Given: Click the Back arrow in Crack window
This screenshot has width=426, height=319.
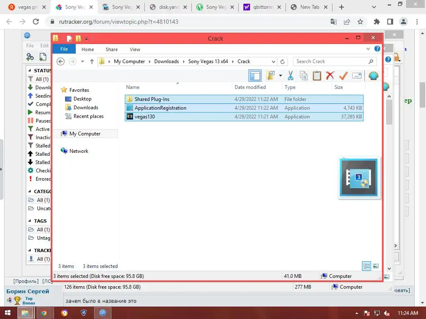Looking at the screenshot, I should pos(61,61).
